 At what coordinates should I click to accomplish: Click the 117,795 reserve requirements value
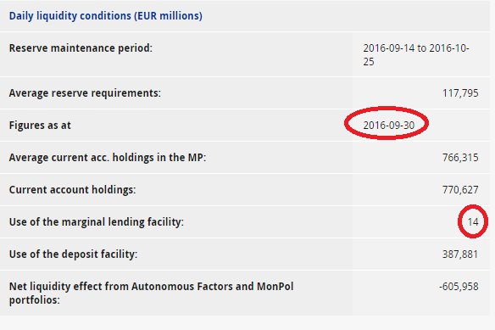460,93
